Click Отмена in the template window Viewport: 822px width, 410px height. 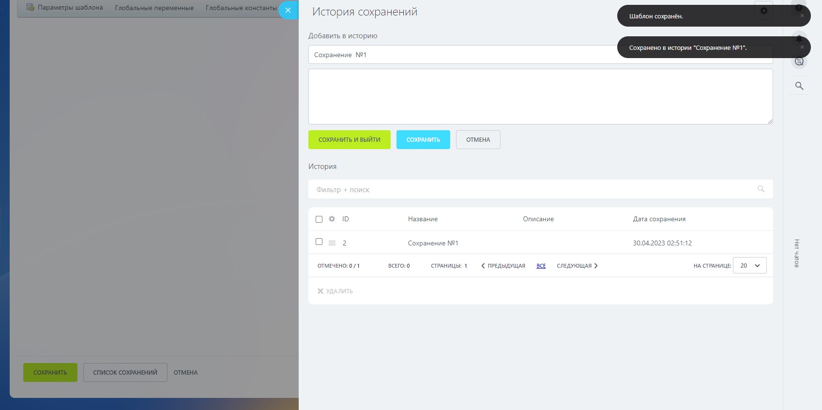click(185, 372)
